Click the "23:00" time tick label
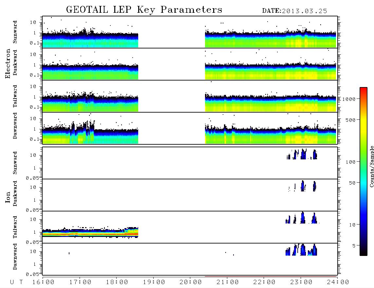This screenshot has height=288, width=374. [301, 282]
